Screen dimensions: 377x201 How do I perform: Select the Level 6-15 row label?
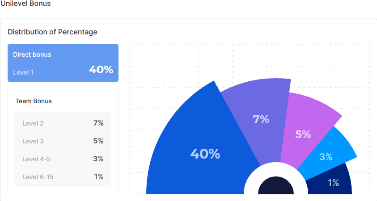[38, 177]
